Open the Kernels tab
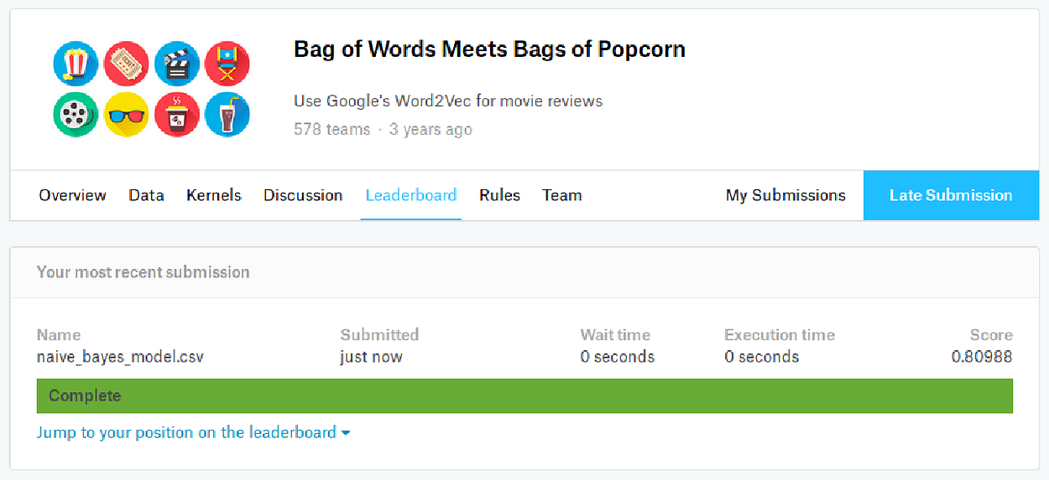Screen dimensions: 1049x480 pos(214,195)
